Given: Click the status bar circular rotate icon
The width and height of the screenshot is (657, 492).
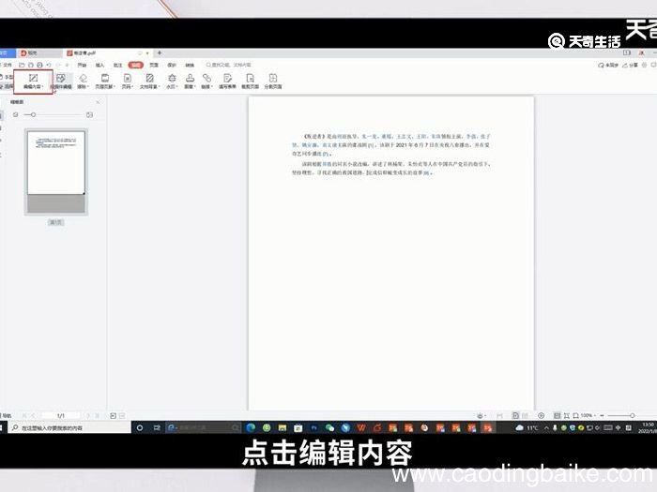Looking at the screenshot, I should point(541,415).
